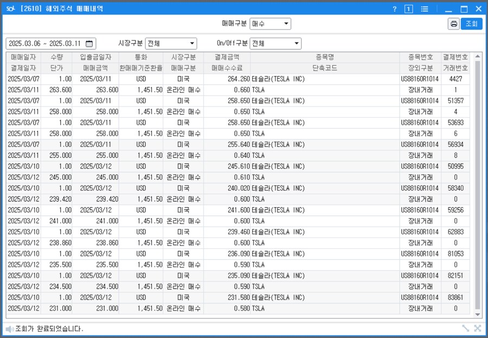Click the 종목번호 column header
Viewport: 488px width, 338px height.
[x=420, y=58]
